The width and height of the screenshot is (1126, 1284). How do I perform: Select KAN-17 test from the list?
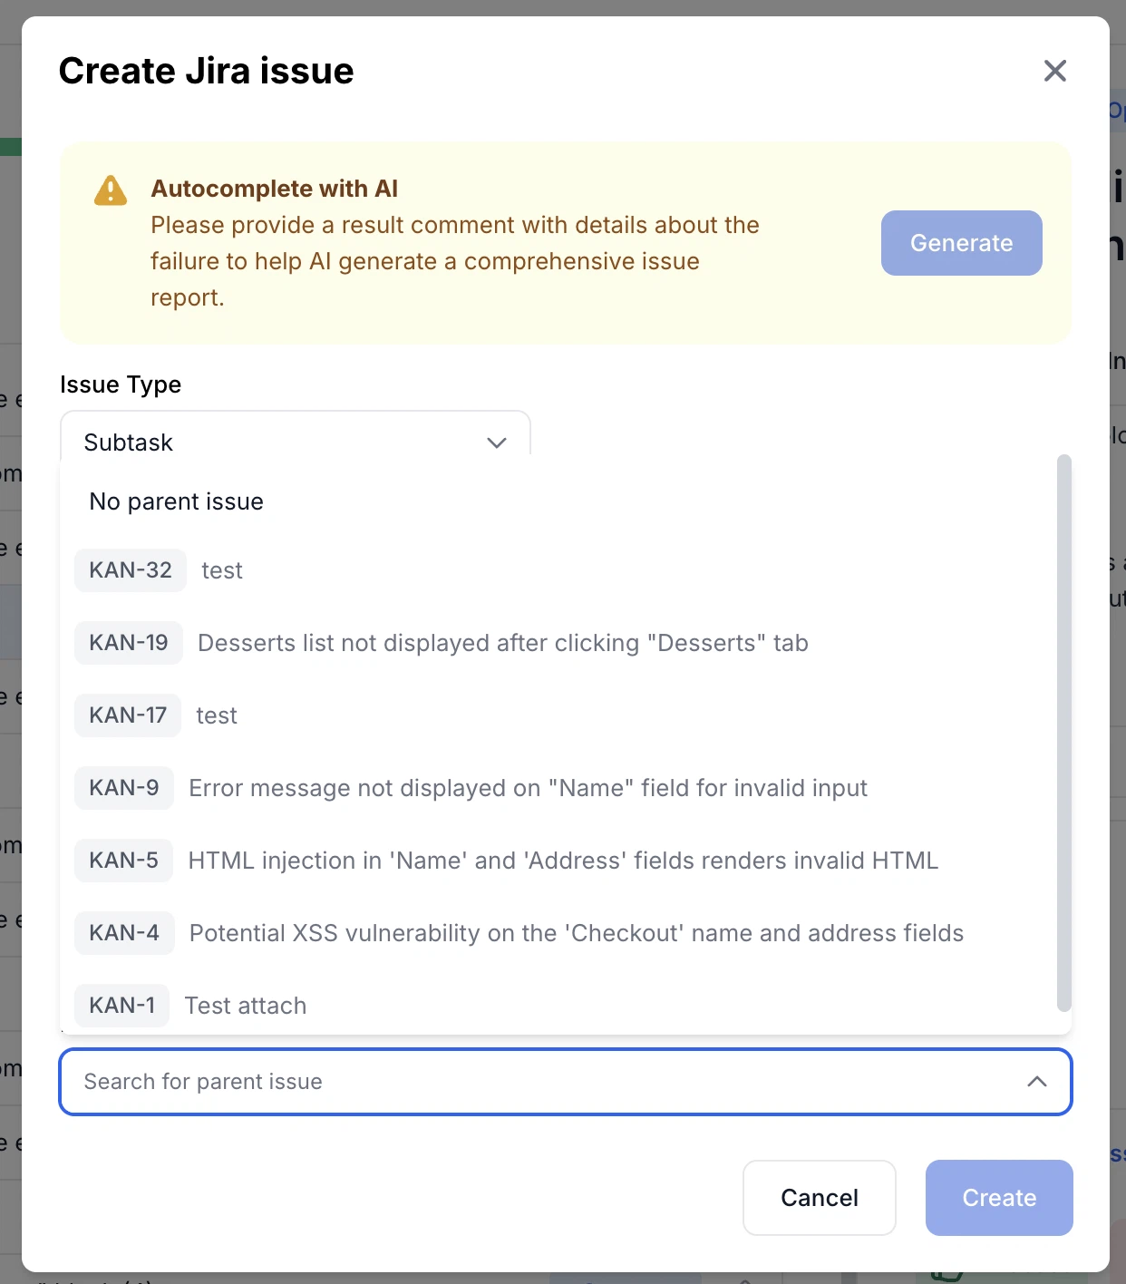tap(217, 715)
